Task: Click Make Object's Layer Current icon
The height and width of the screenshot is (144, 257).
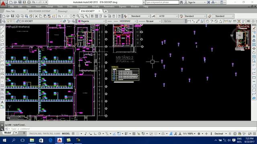Action: (65, 21)
